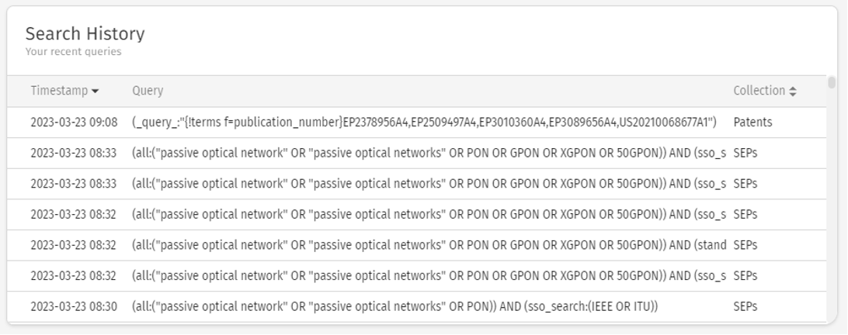The width and height of the screenshot is (848, 335).
Task: Open the 08:32 query ending in (stand
Action: click(x=429, y=245)
